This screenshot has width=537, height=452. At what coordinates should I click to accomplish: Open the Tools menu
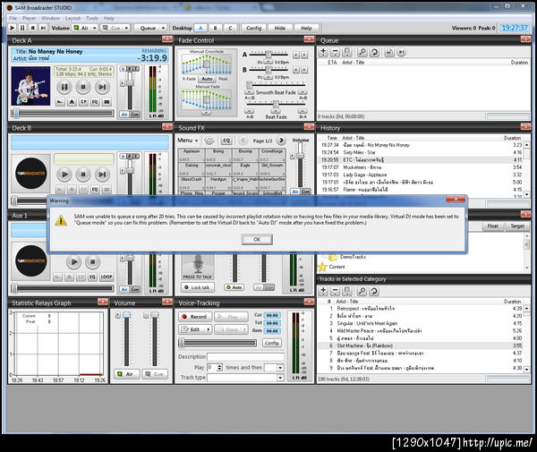(92, 18)
